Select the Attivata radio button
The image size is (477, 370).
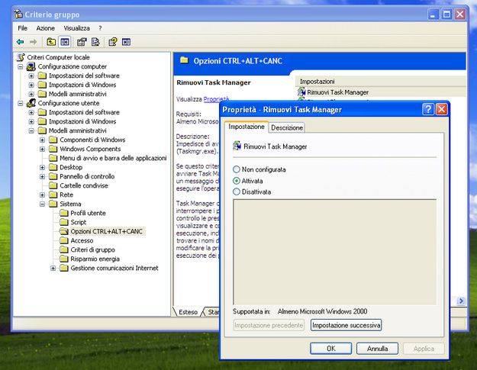tap(237, 181)
